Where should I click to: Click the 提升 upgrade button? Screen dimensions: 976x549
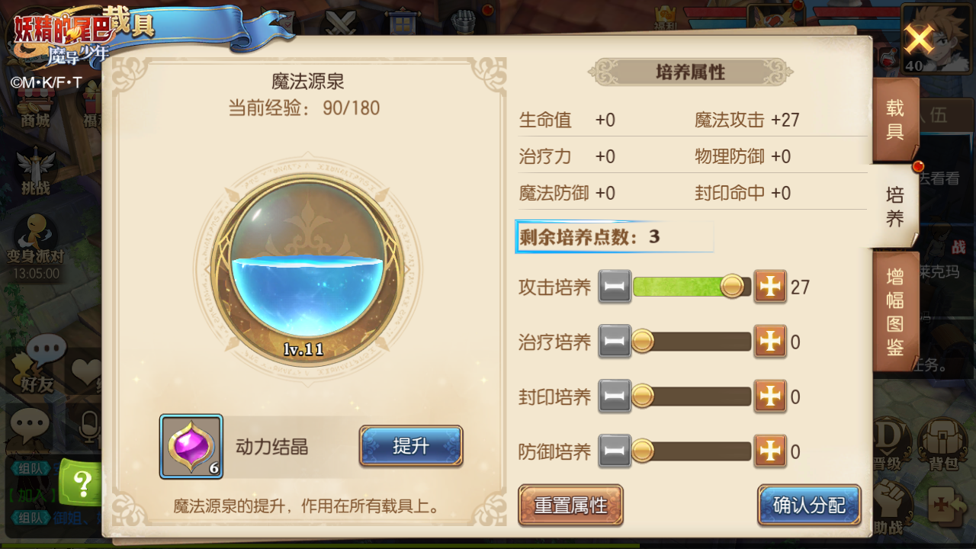(411, 446)
